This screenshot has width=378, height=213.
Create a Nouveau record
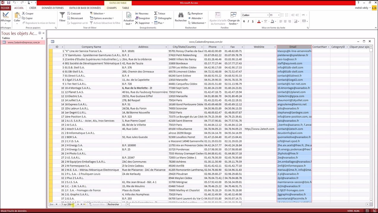click(141, 14)
